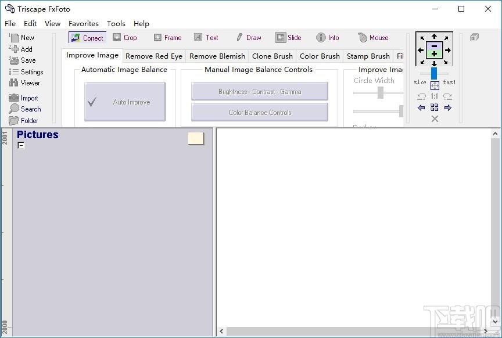Pan diagonally to the upper-left

tap(422, 38)
